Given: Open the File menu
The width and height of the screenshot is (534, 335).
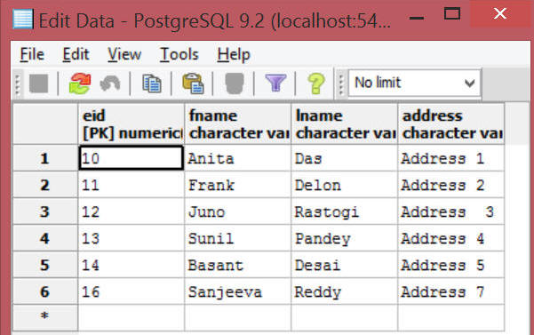Looking at the screenshot, I should (32, 54).
